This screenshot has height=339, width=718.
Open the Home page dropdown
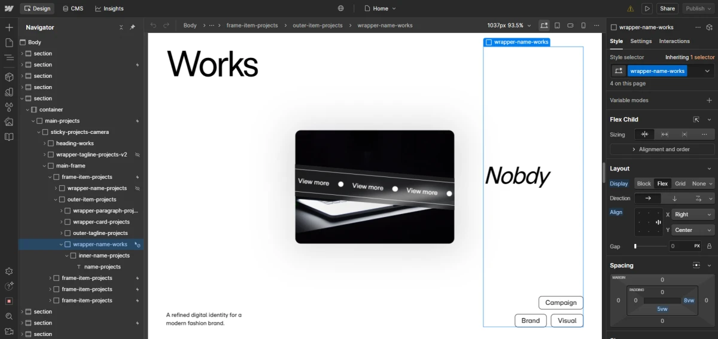pyautogui.click(x=380, y=8)
